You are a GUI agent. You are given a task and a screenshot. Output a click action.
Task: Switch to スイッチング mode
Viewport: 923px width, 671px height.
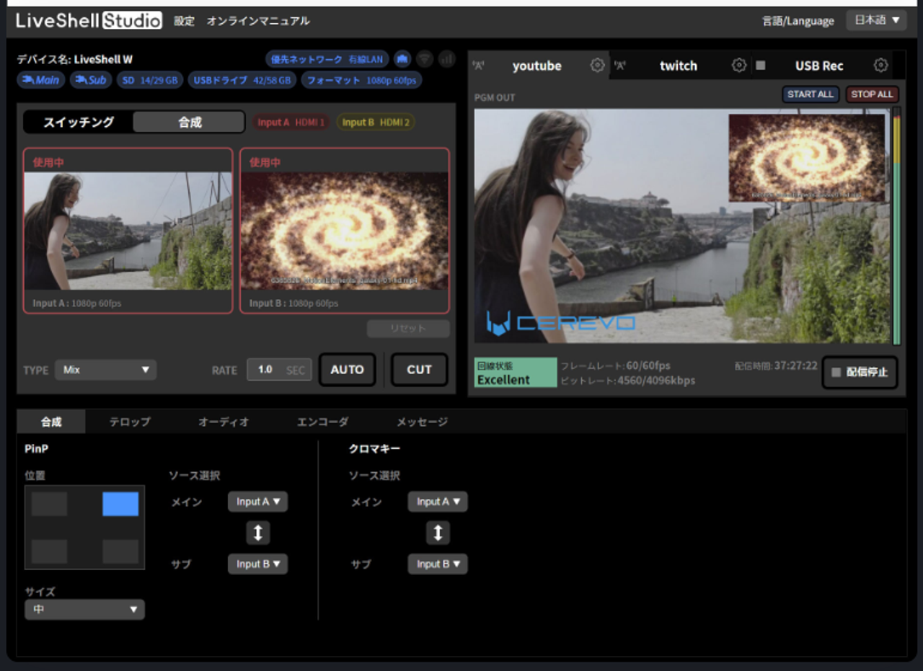tap(79, 122)
